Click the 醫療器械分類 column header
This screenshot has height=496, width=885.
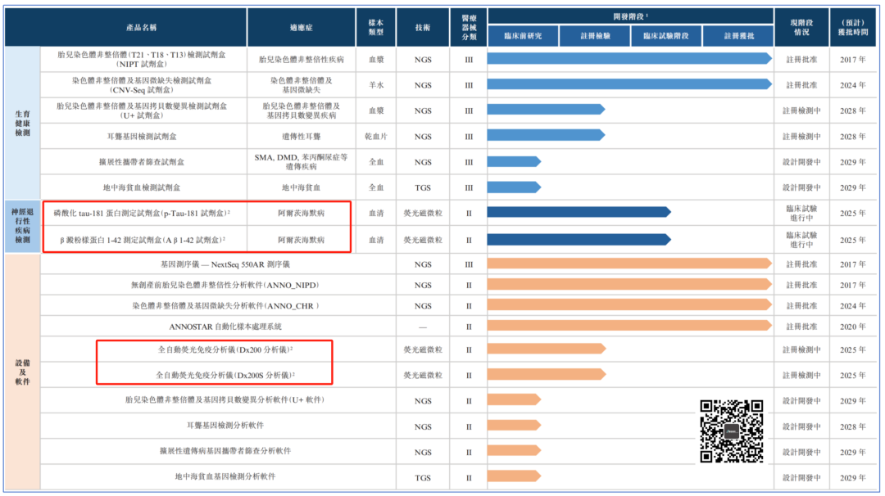469,27
